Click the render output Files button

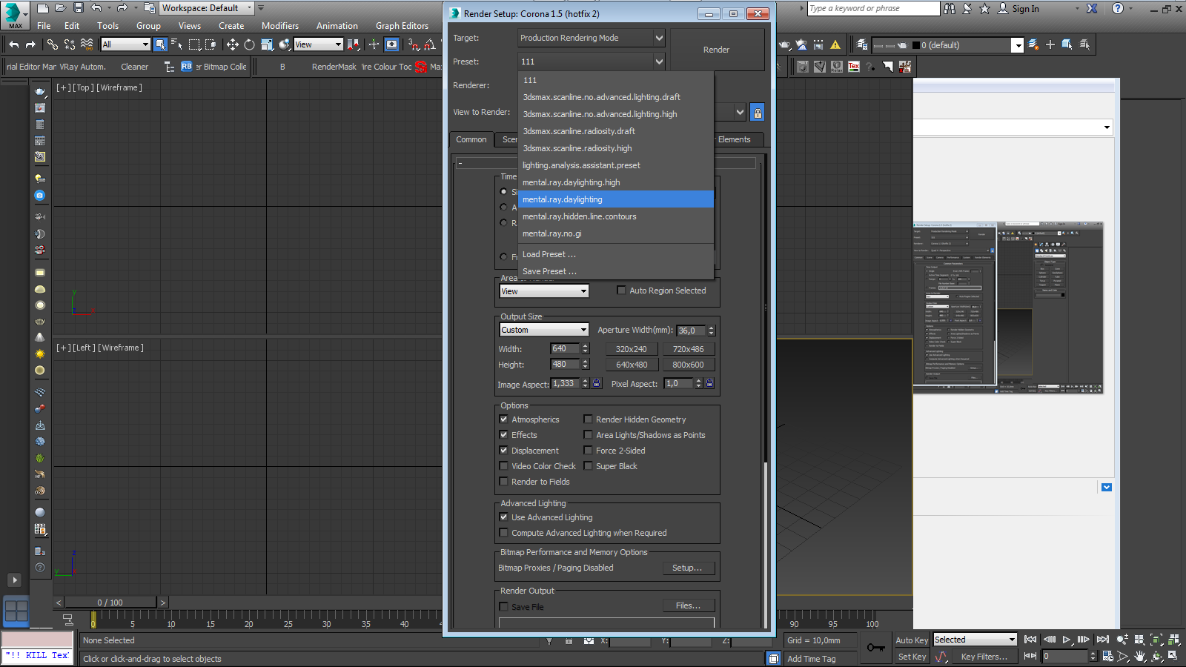point(688,605)
